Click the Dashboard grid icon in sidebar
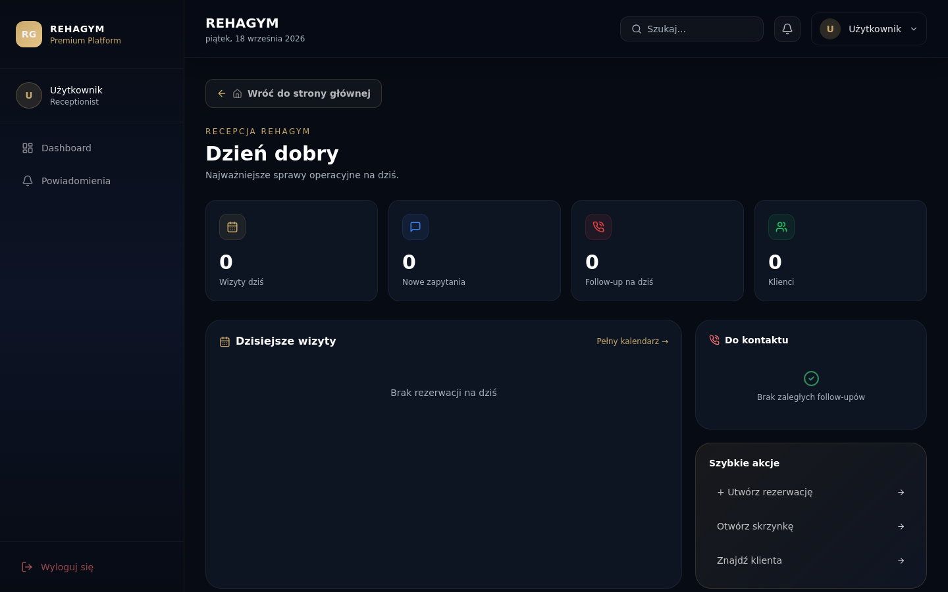Image resolution: width=948 pixels, height=592 pixels. click(28, 148)
